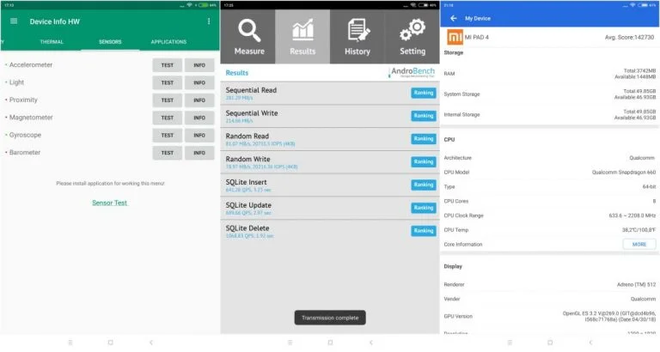This screenshot has height=352, width=660.
Task: Click INFO for Proximity
Action: point(199,100)
